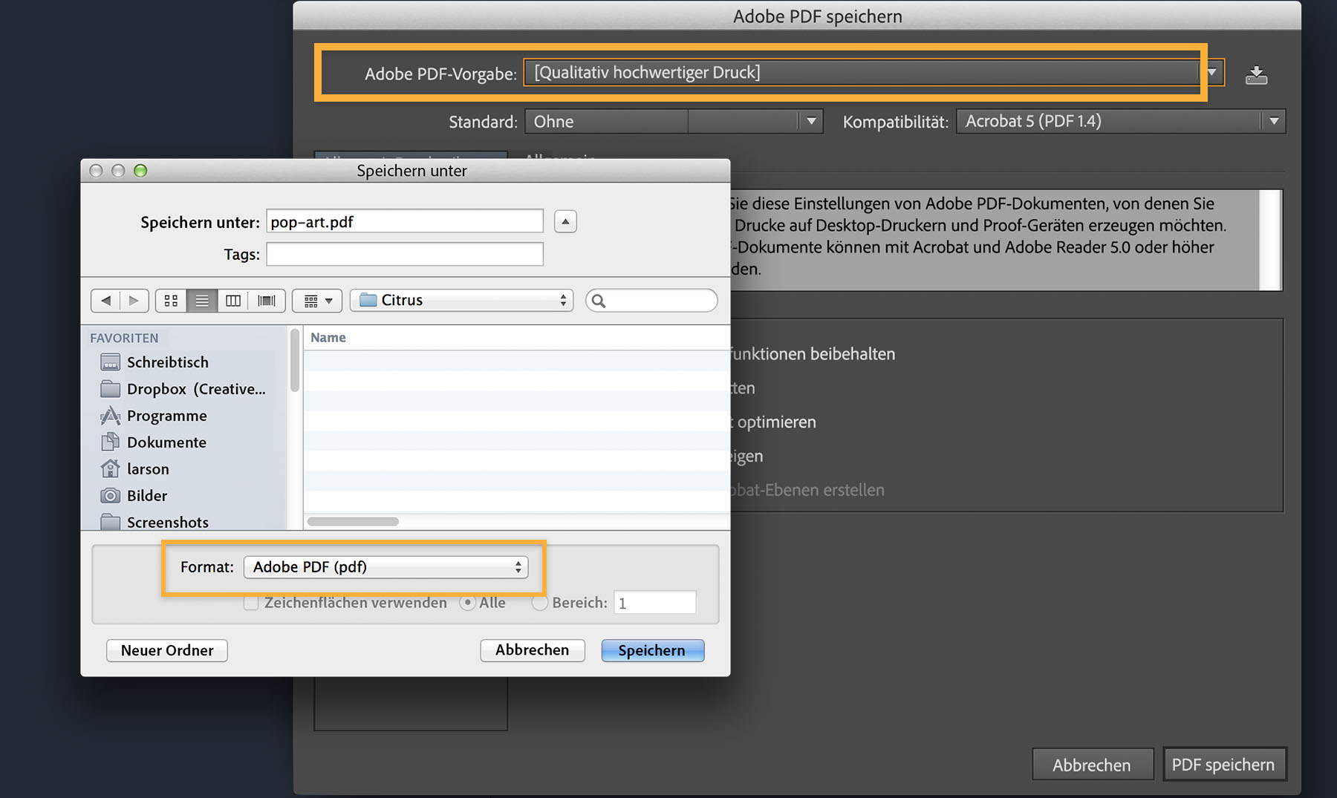Screen dimensions: 1337x798
Task: Click the search magnifier icon
Action: coord(599,301)
